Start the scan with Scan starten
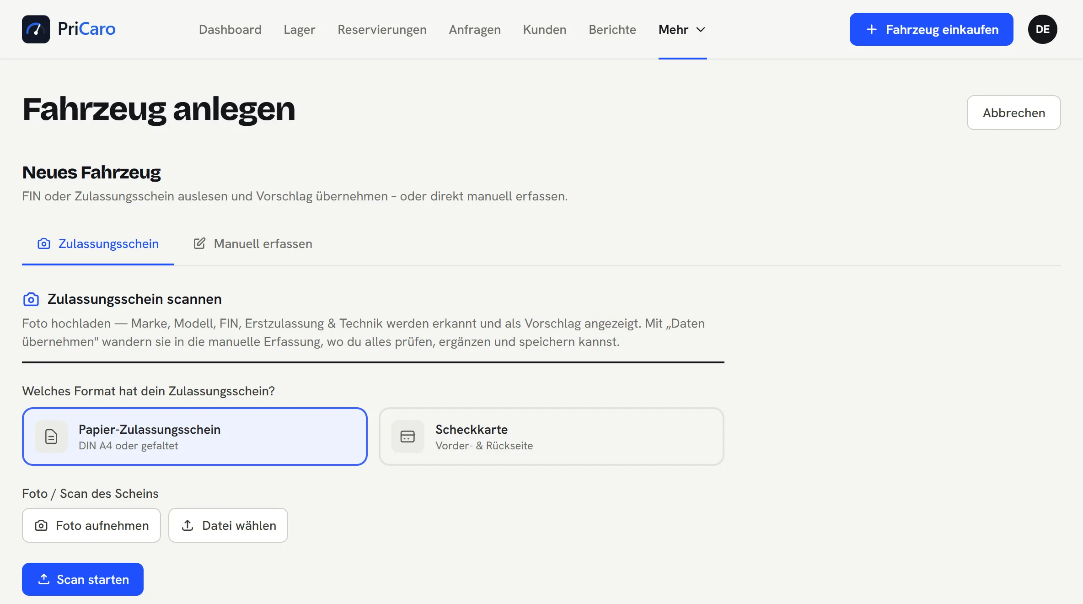The image size is (1083, 604). click(x=83, y=579)
